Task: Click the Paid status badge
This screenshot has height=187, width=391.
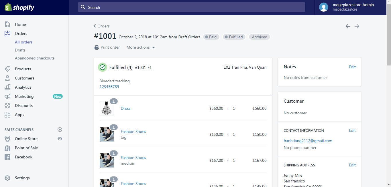Action: point(211,37)
